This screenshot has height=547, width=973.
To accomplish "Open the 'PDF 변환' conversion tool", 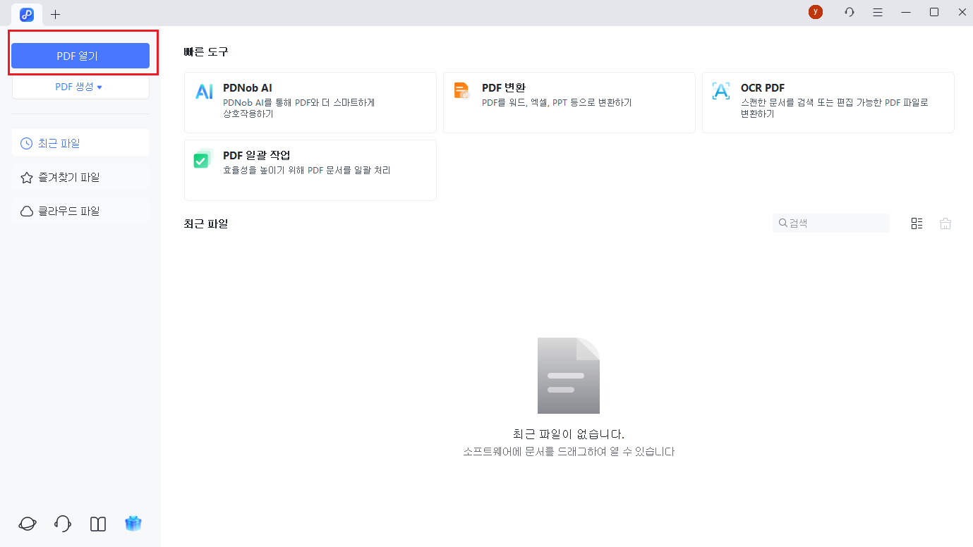I will coord(569,102).
